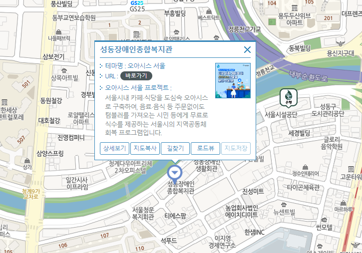The image size is (362, 253).
Task: Open the 오아시스 서울 poster thumbnail
Action: pyautogui.click(x=233, y=80)
